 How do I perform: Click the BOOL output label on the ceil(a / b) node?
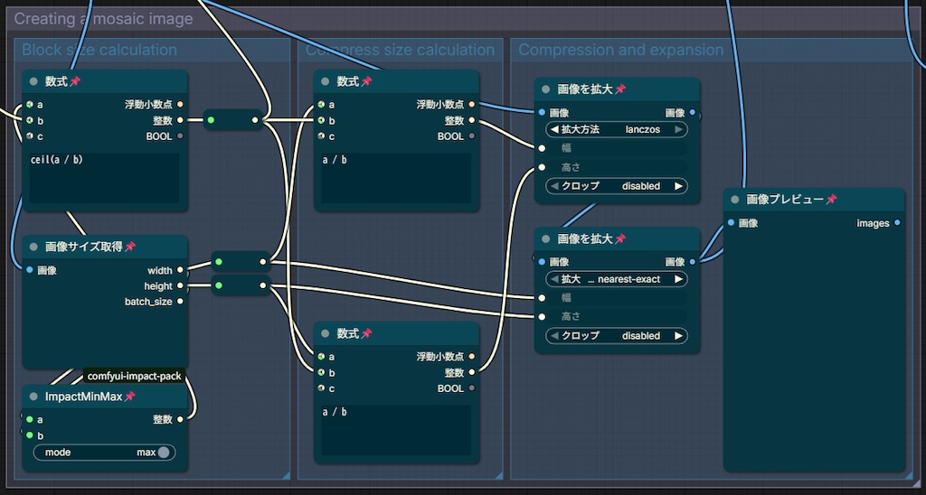tap(159, 136)
